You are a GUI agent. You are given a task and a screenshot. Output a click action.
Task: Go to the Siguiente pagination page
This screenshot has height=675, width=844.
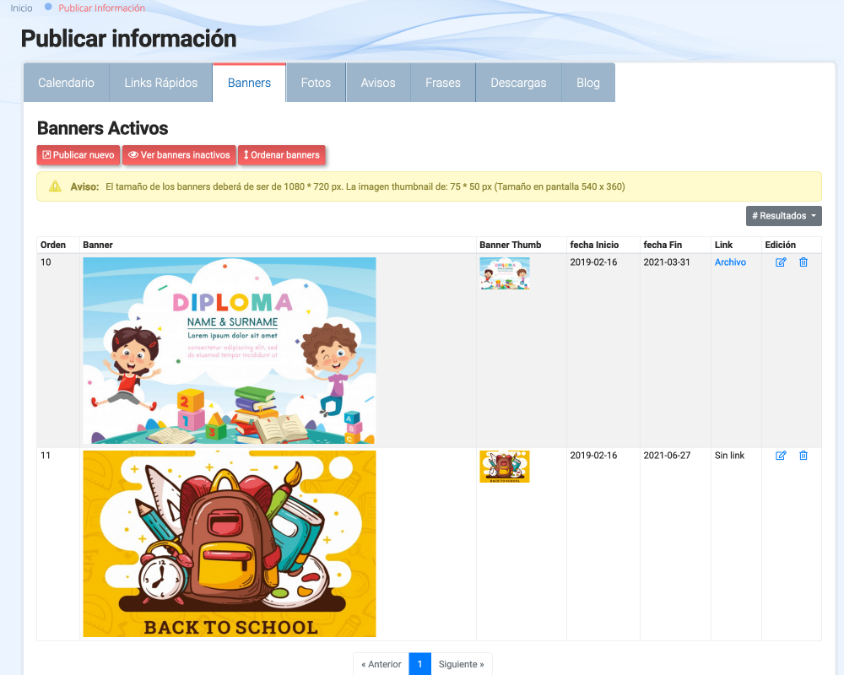click(x=462, y=664)
